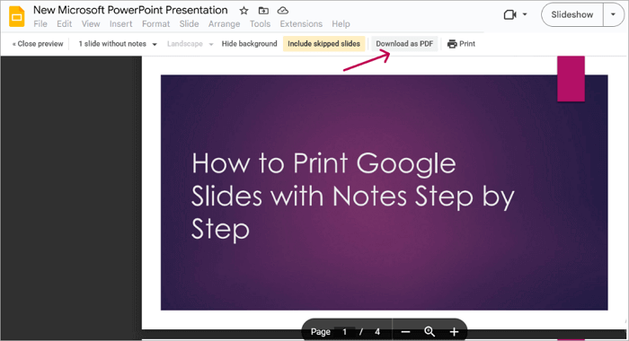Zoom out with the minus icon
Screen dimensions: 629x341
pyautogui.click(x=405, y=332)
